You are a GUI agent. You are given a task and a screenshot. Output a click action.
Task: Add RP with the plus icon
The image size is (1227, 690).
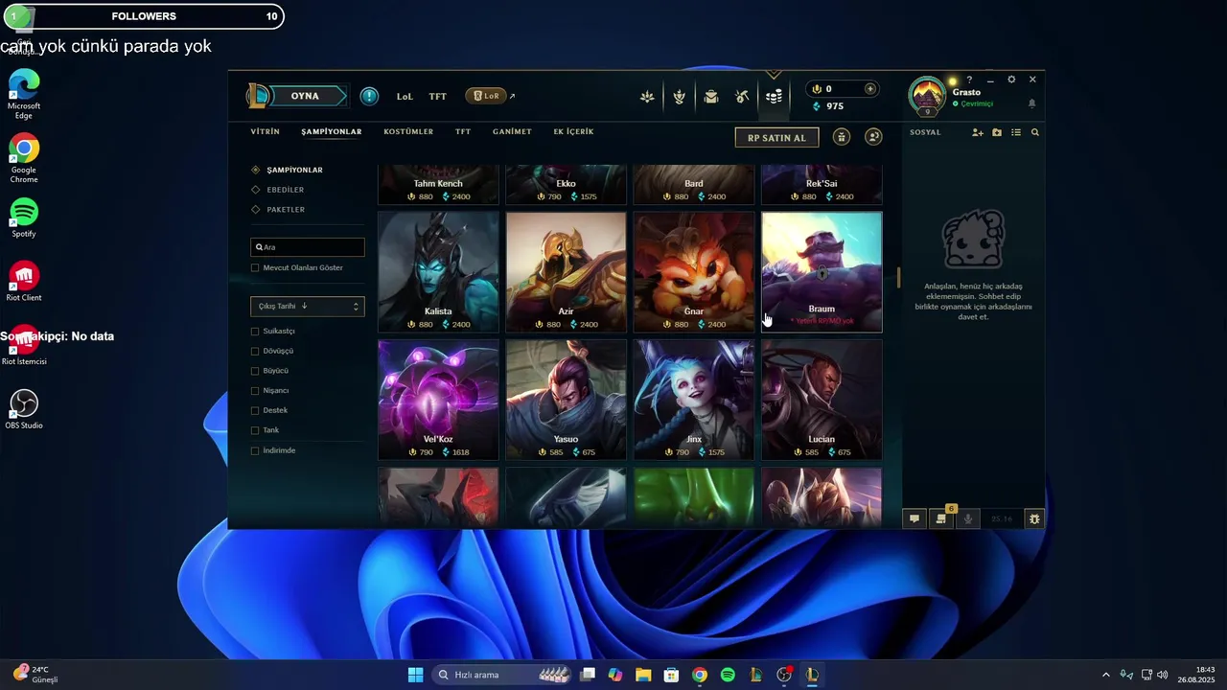click(870, 89)
